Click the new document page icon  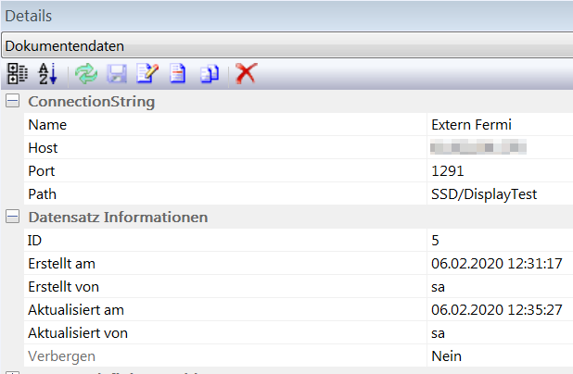click(177, 74)
